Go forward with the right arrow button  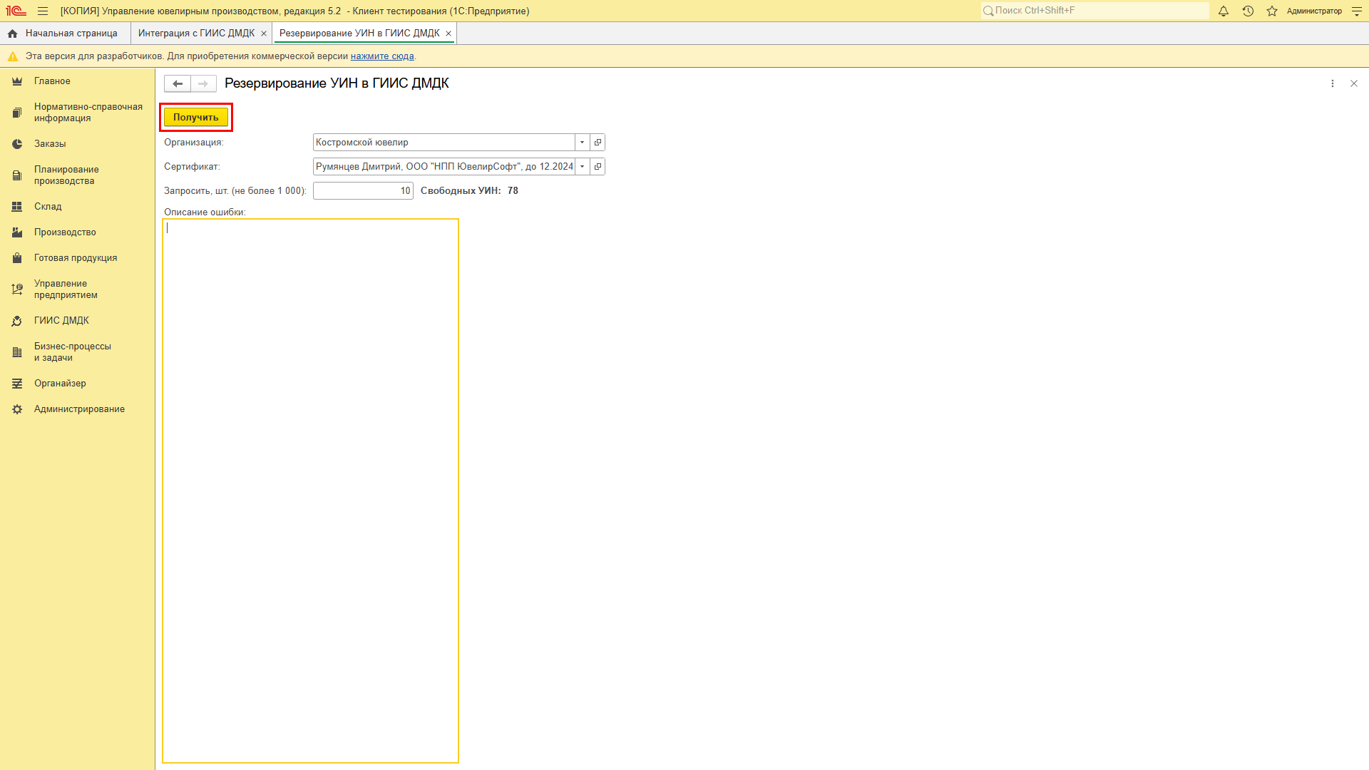click(x=203, y=83)
